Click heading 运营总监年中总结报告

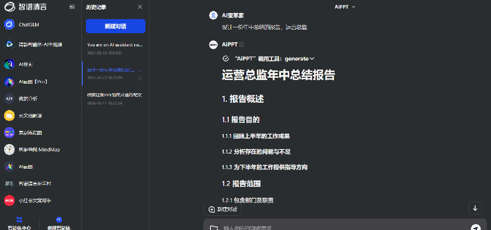(278, 75)
